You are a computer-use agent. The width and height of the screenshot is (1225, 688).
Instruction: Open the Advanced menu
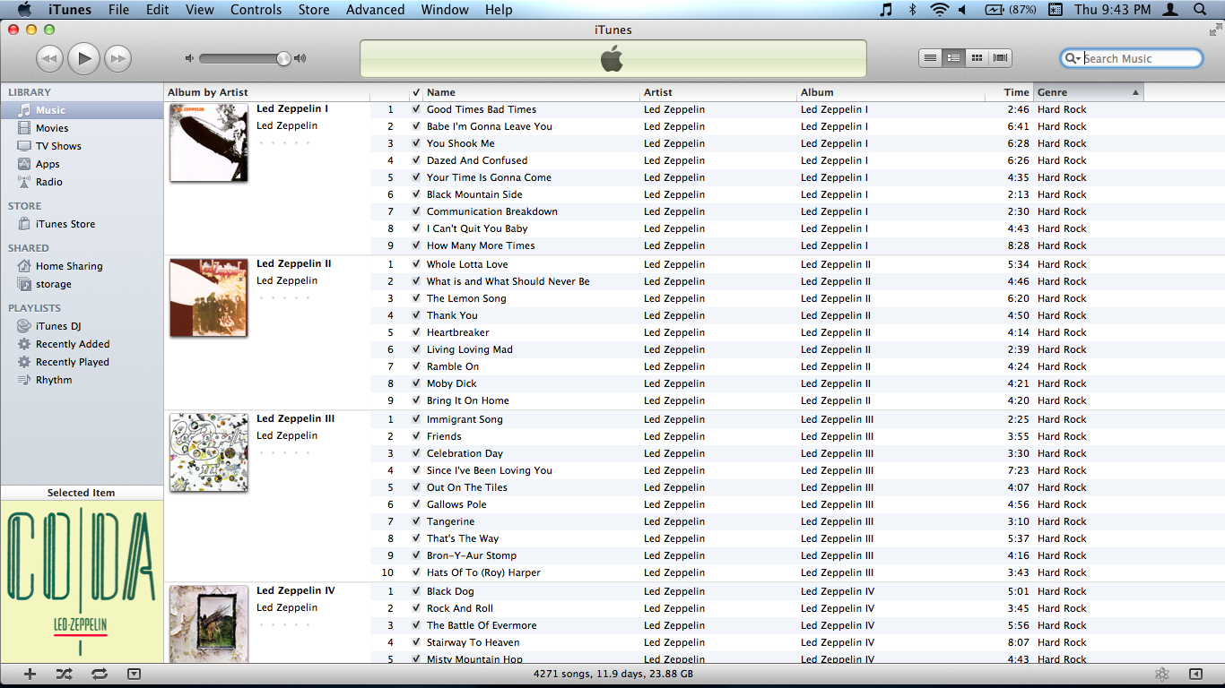375,10
